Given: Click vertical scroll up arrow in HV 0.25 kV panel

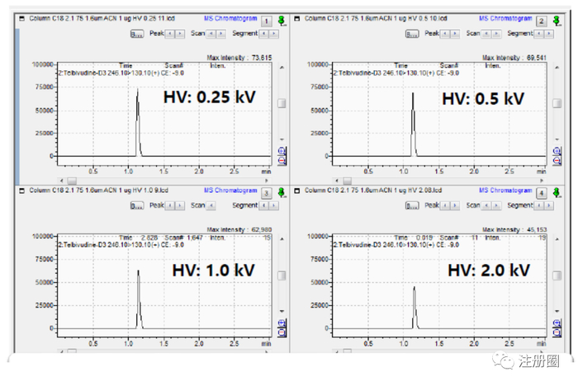Looking at the screenshot, I should (282, 68).
